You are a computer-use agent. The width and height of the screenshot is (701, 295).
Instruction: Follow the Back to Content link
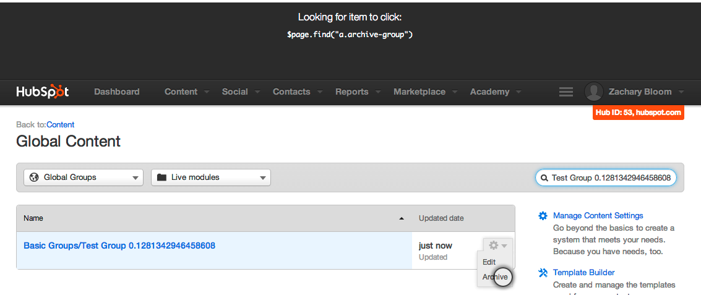click(61, 125)
